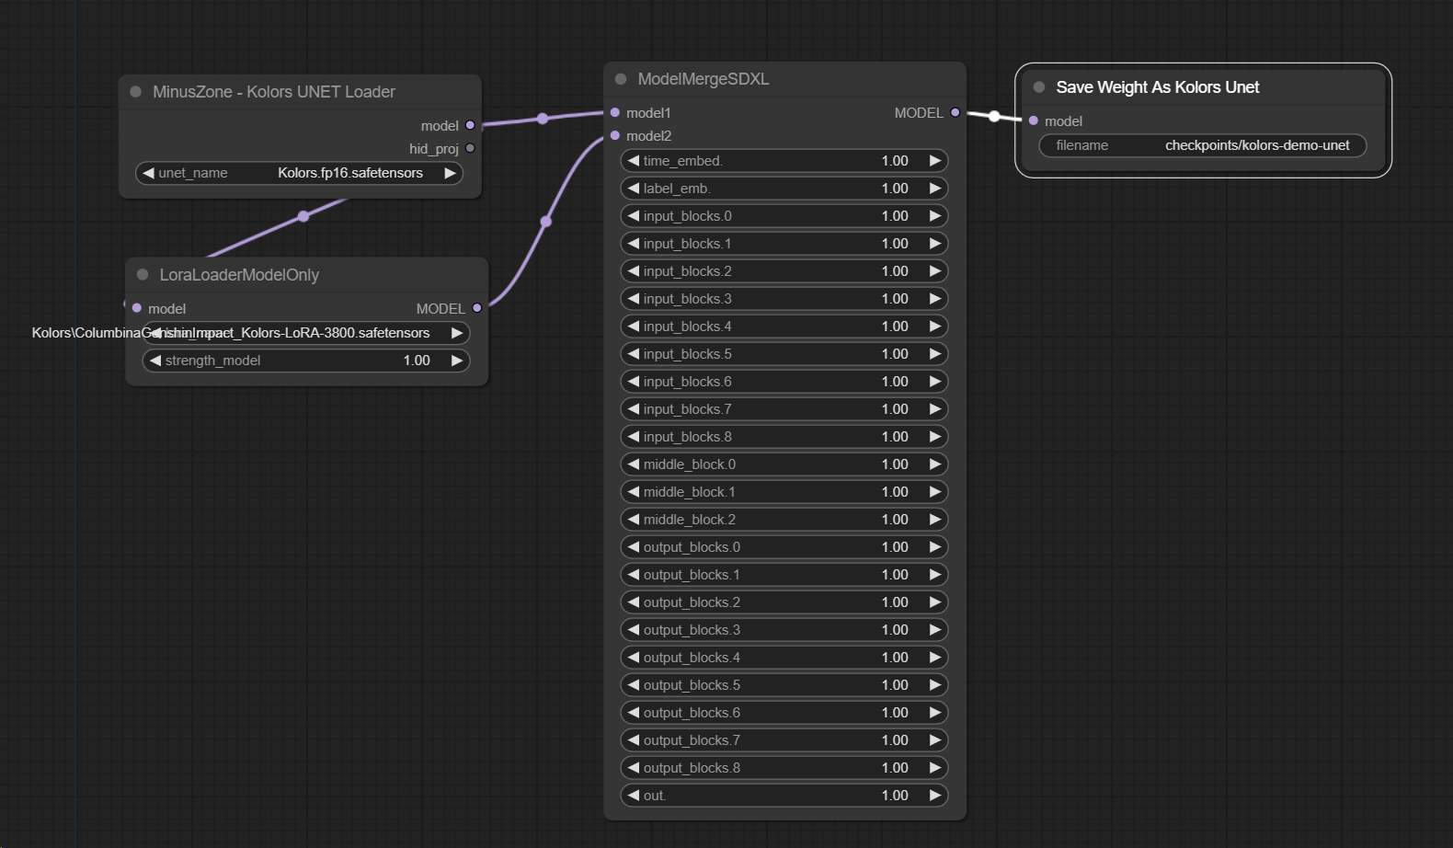Collapse the ModelMergeSDXL node using its dot
The height and width of the screenshot is (848, 1453).
click(x=621, y=79)
